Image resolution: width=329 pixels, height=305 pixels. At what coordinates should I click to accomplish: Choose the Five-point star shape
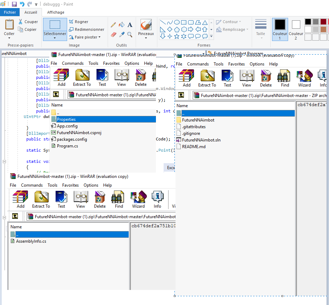(177, 36)
